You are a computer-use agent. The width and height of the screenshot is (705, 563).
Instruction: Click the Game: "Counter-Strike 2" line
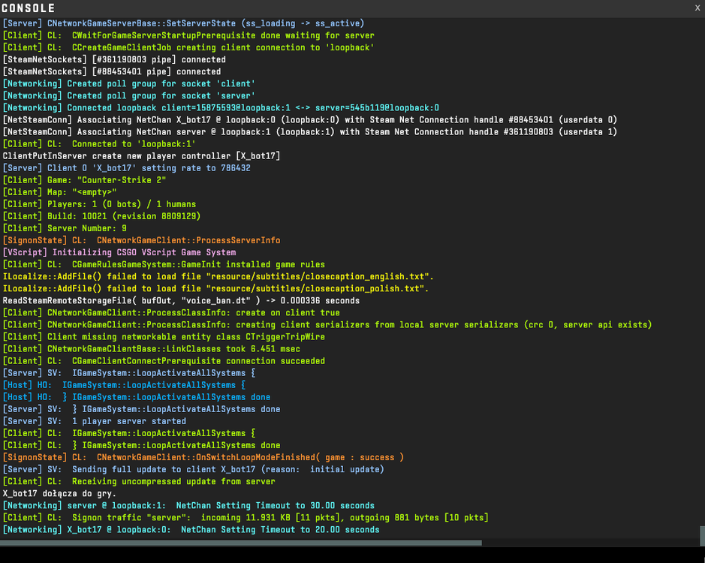click(x=85, y=180)
